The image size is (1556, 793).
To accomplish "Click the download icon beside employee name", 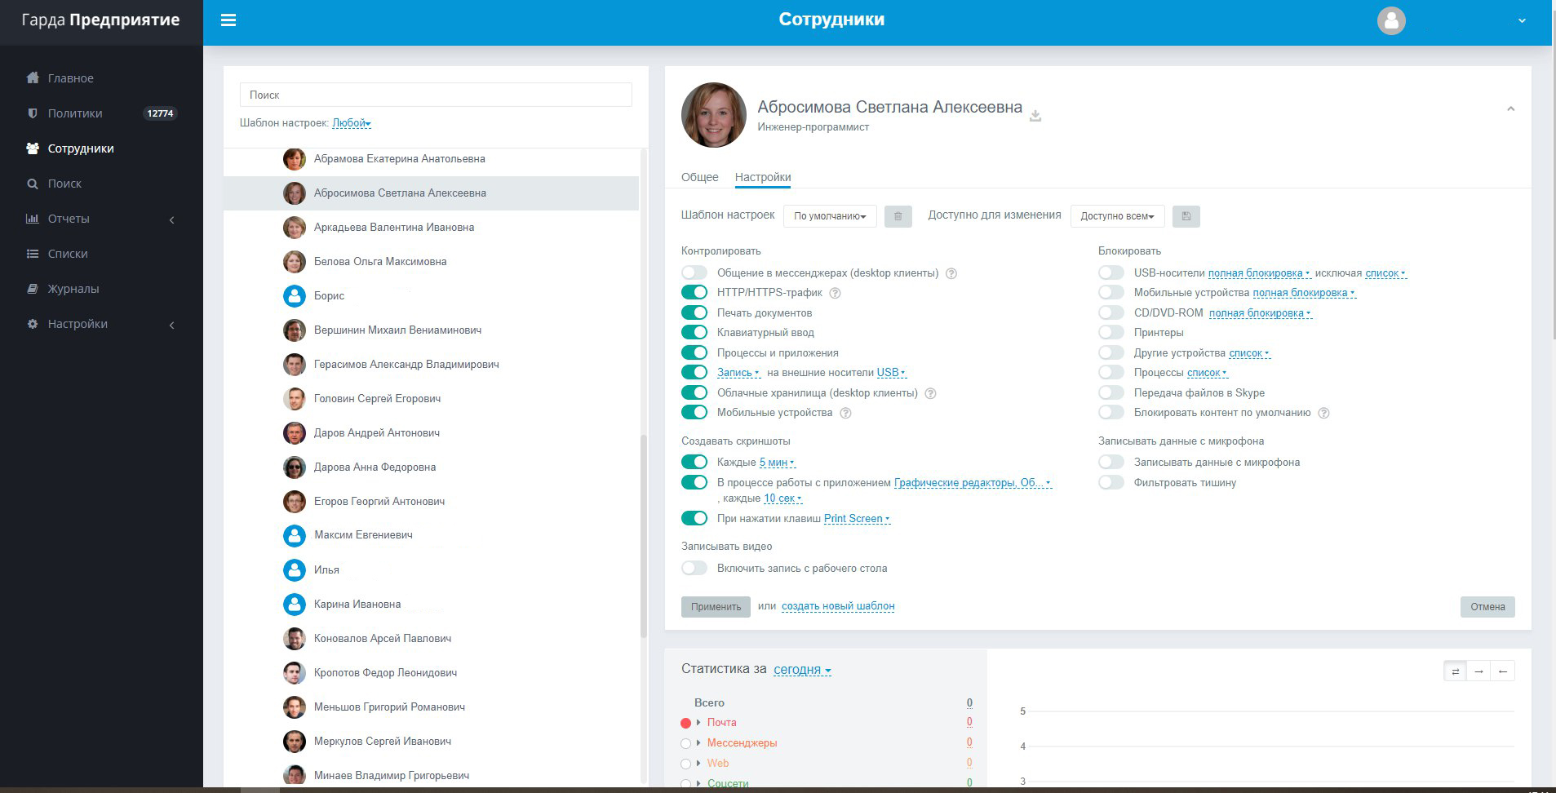I will 1035,116.
